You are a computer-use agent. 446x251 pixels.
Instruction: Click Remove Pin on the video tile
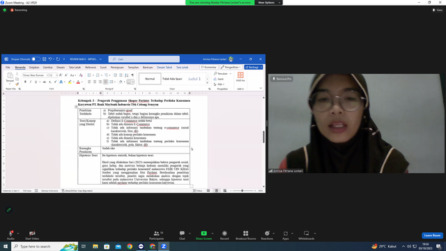(282, 79)
